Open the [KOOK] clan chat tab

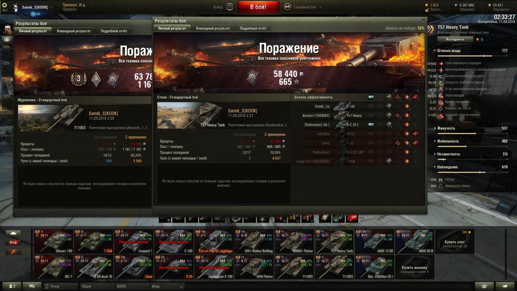132,286
